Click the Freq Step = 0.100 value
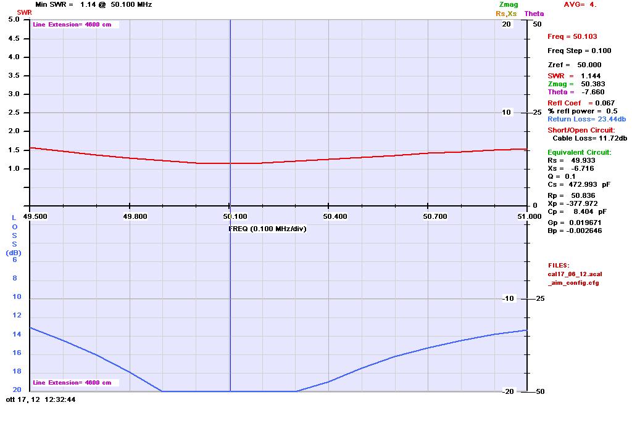 pos(579,51)
